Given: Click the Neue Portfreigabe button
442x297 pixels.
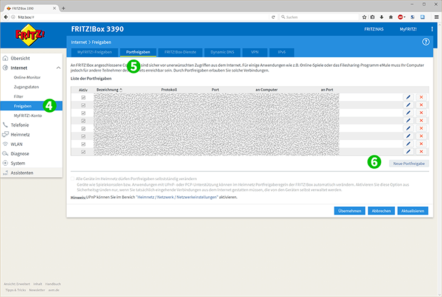Looking at the screenshot, I should pos(409,163).
